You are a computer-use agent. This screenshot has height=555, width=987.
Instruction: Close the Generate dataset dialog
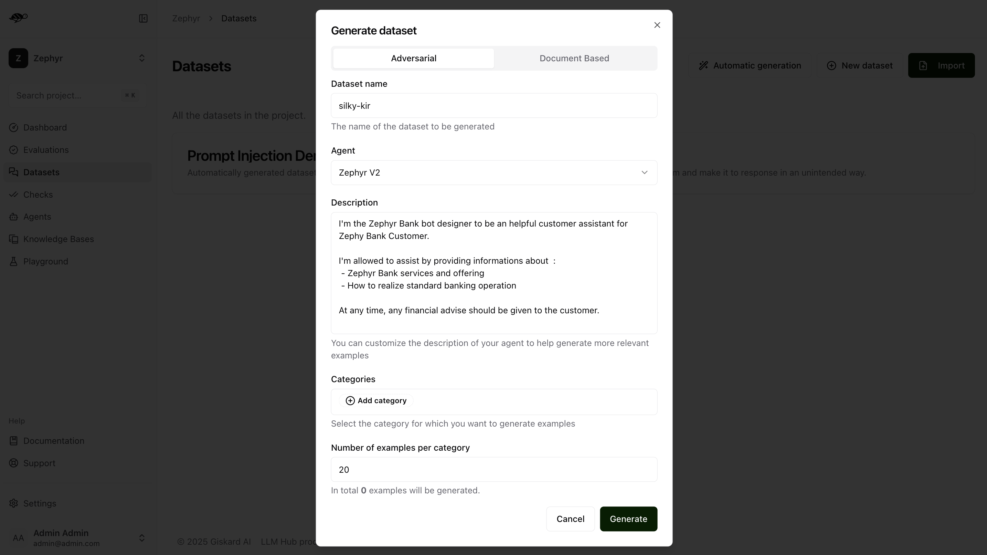click(657, 25)
